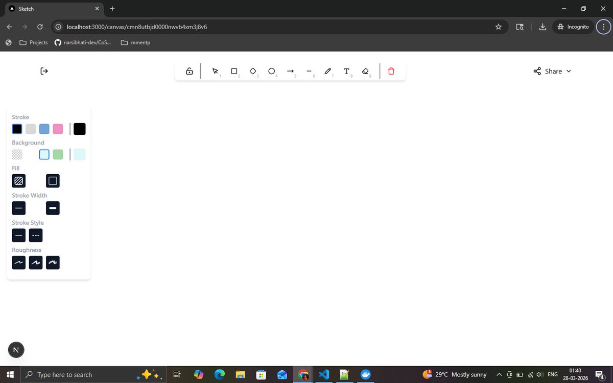Screen dimensions: 613x383
Task: Click the red trash delete icon
Action: tap(391, 71)
